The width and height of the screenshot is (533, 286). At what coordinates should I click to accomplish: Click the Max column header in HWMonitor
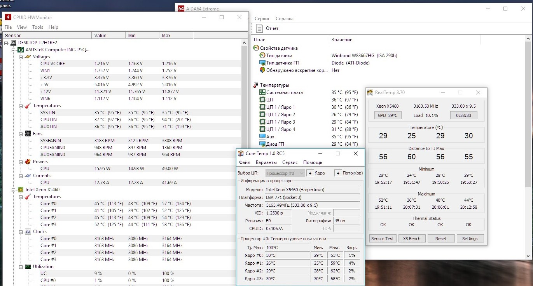pyautogui.click(x=176, y=36)
